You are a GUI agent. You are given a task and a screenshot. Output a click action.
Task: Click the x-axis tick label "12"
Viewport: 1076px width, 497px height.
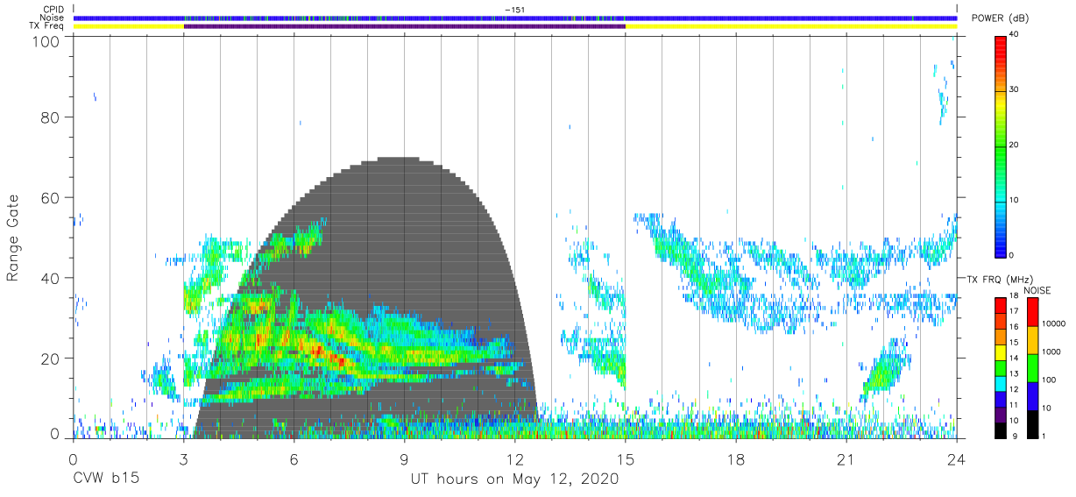coord(514,459)
